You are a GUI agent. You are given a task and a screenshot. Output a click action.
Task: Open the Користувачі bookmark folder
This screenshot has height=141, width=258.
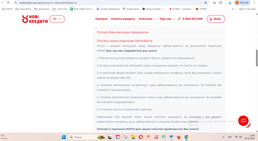[x=24, y=9]
